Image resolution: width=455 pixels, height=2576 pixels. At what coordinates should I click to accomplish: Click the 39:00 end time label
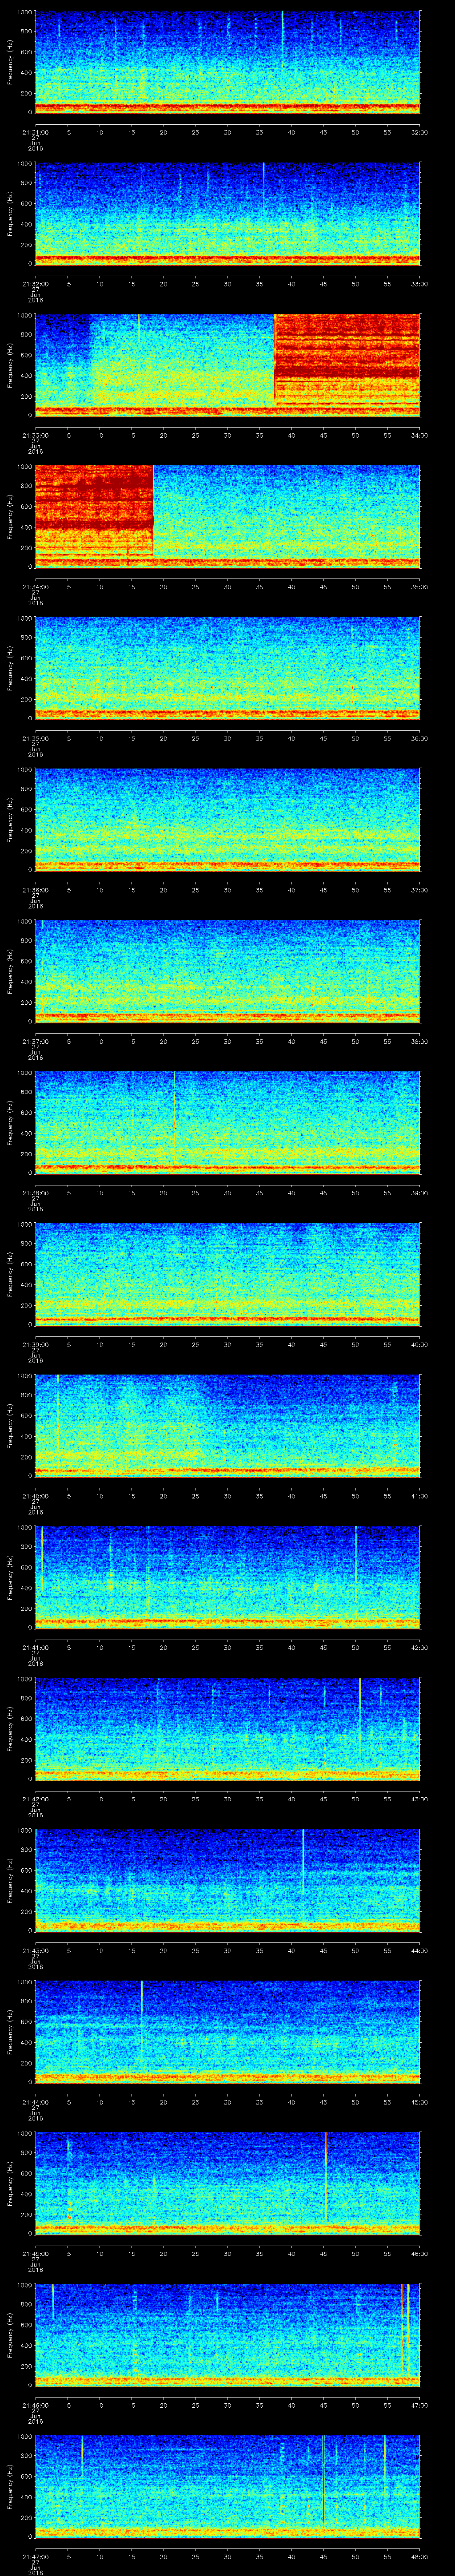[419, 1193]
